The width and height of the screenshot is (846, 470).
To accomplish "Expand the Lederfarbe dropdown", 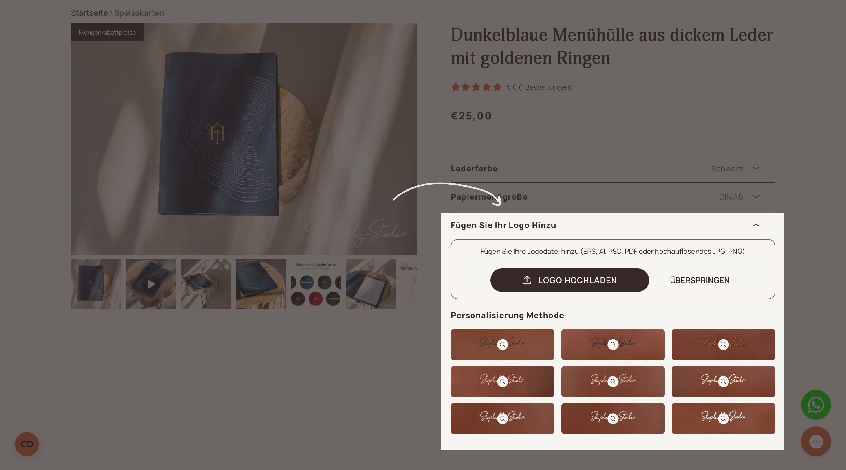I will tap(613, 169).
